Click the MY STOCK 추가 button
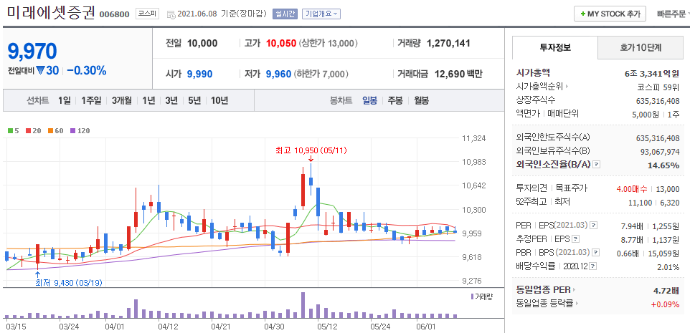 (610, 14)
